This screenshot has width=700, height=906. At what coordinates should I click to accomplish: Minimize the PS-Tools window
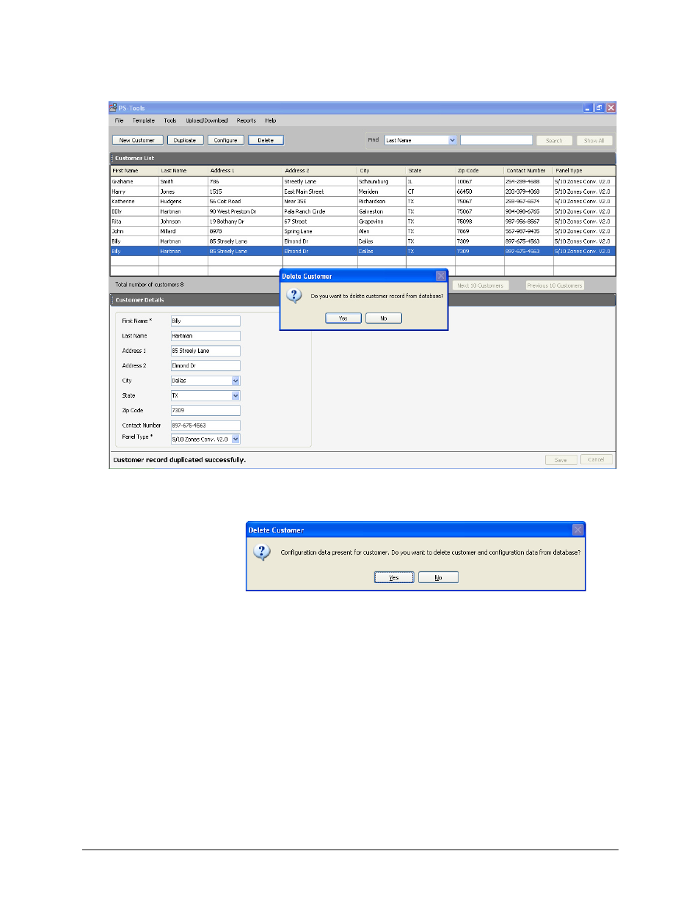(x=588, y=108)
